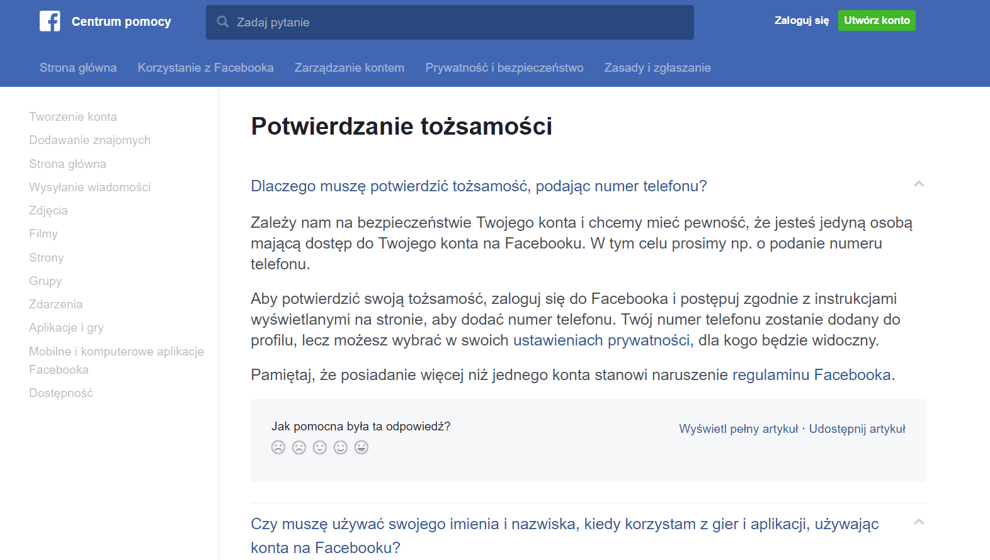Click the Potwierdzanie tożsamości page title
990x560 pixels.
click(402, 126)
